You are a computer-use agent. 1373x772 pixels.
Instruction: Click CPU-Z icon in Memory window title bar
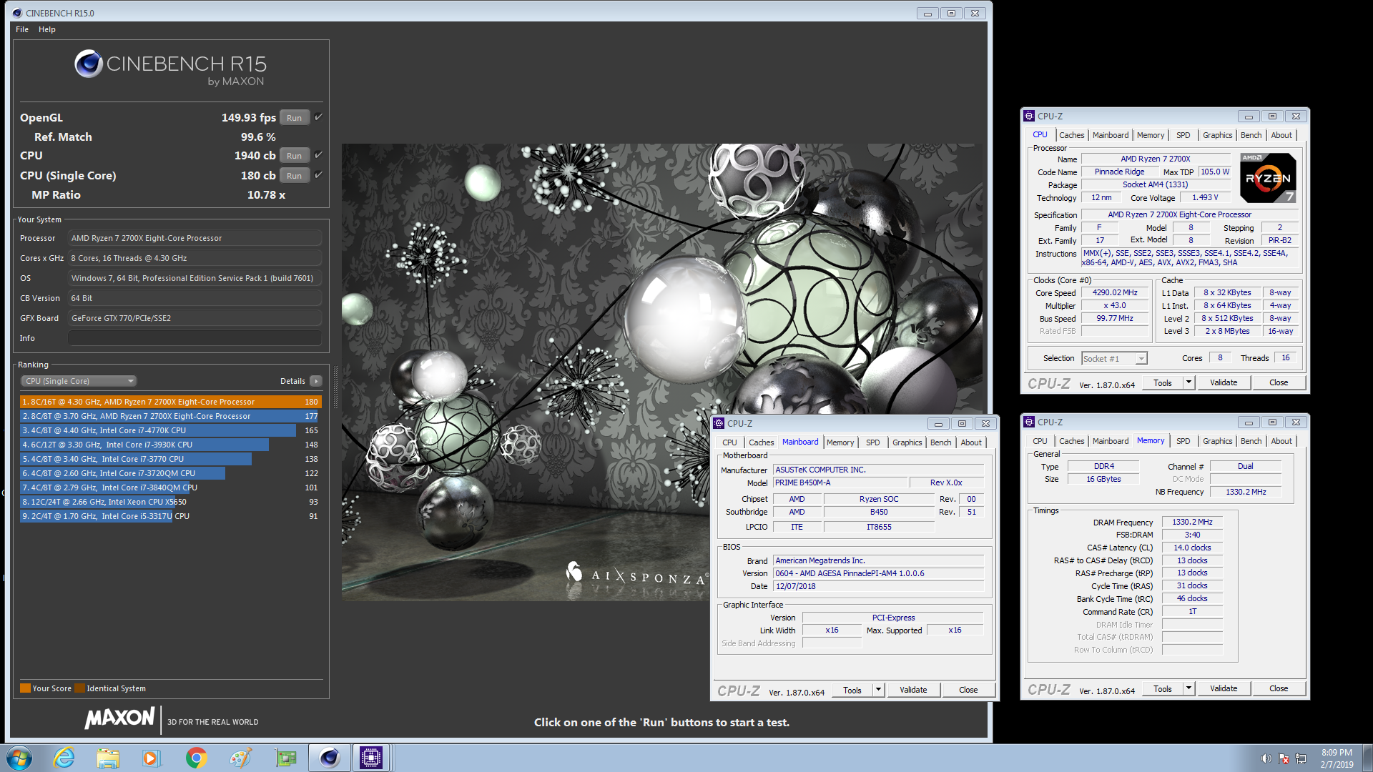(x=1029, y=422)
